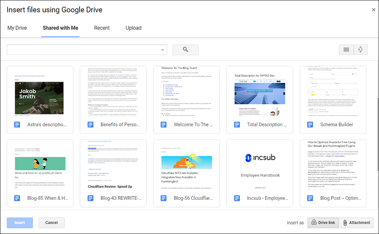Click the Insert button
The width and height of the screenshot is (379, 234).
[20, 223]
